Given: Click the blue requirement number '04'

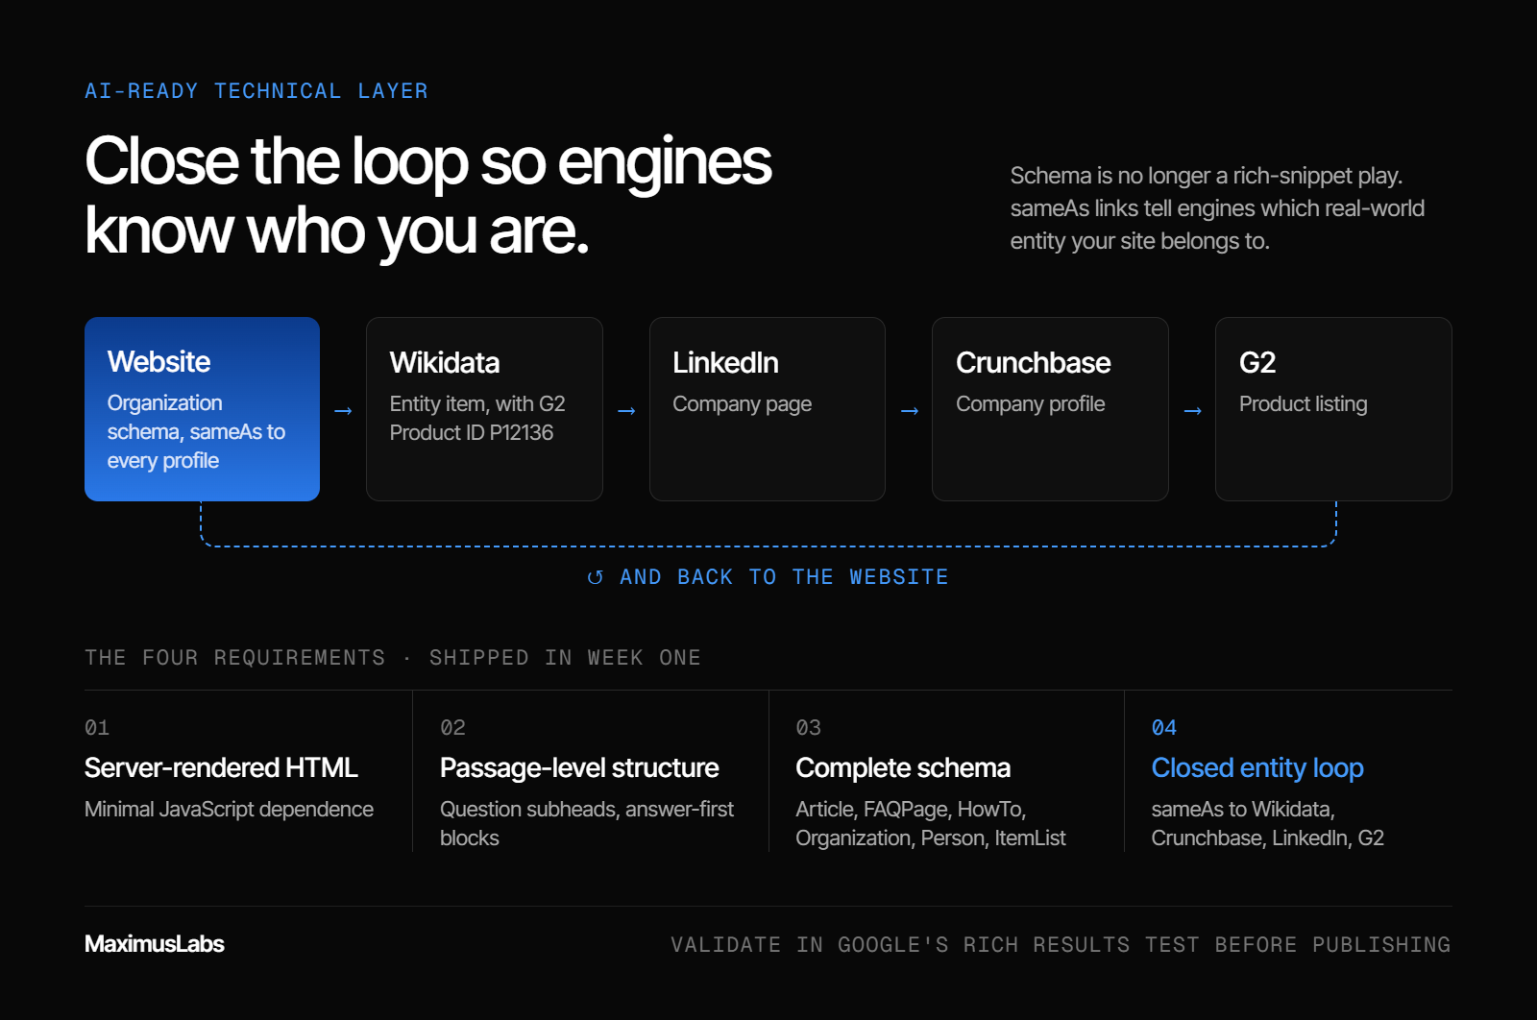Looking at the screenshot, I should click(x=1164, y=728).
